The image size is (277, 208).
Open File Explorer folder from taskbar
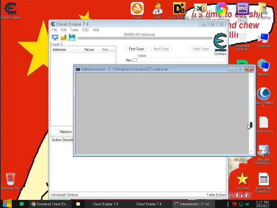[x=78, y=204]
